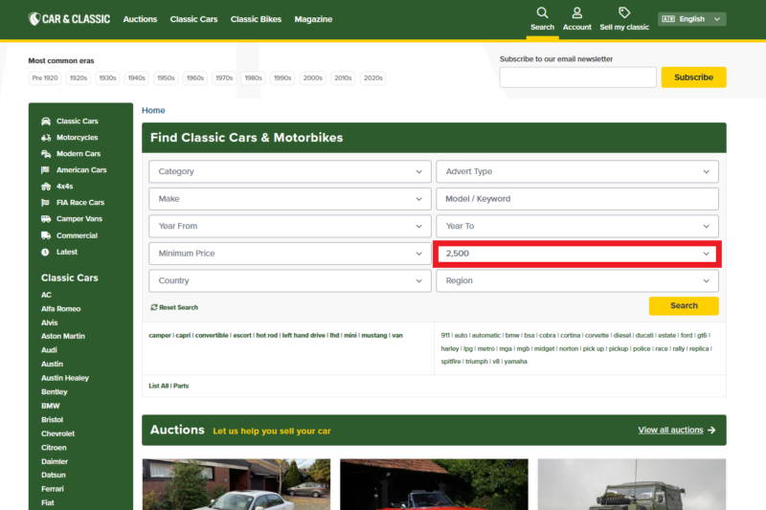
Task: Open the military vehicle auction thumbnail
Action: tap(632, 484)
